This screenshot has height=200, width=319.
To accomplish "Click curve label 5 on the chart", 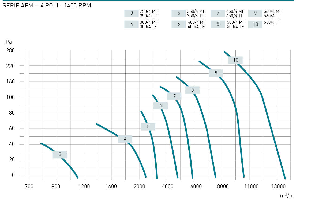I will pyautogui.click(x=148, y=127).
